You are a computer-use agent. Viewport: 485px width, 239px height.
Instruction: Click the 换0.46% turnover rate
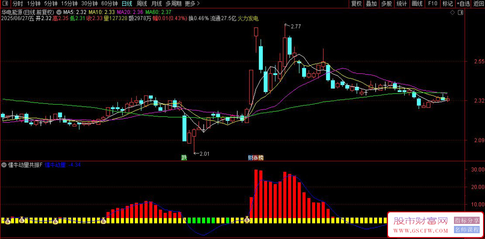(198, 18)
